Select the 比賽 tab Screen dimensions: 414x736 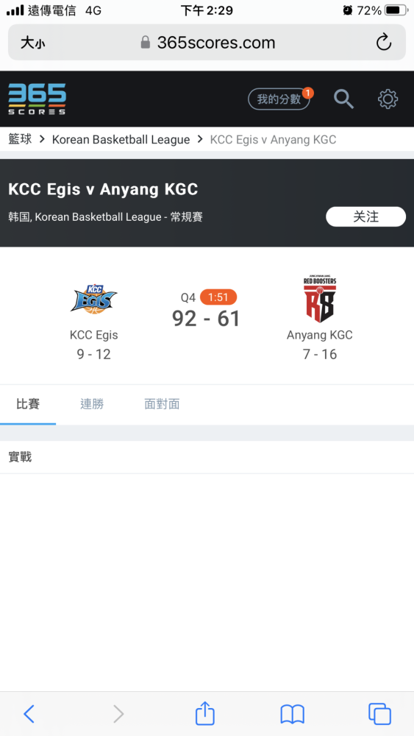[28, 404]
